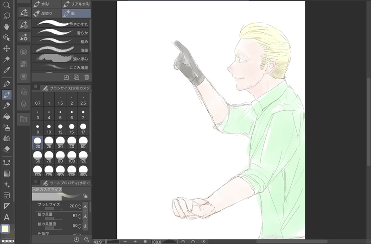Select the Eyedropper tool
The height and width of the screenshot is (244, 371).
click(6, 70)
